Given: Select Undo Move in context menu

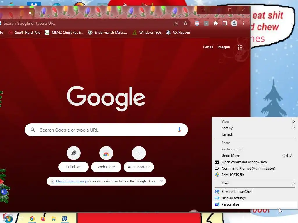Looking at the screenshot, I should click(x=255, y=156).
